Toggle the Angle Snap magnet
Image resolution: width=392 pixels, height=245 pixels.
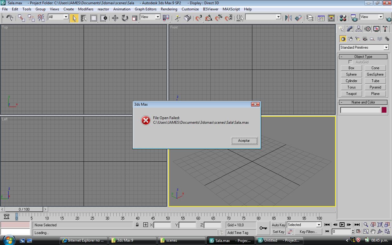click(209, 18)
